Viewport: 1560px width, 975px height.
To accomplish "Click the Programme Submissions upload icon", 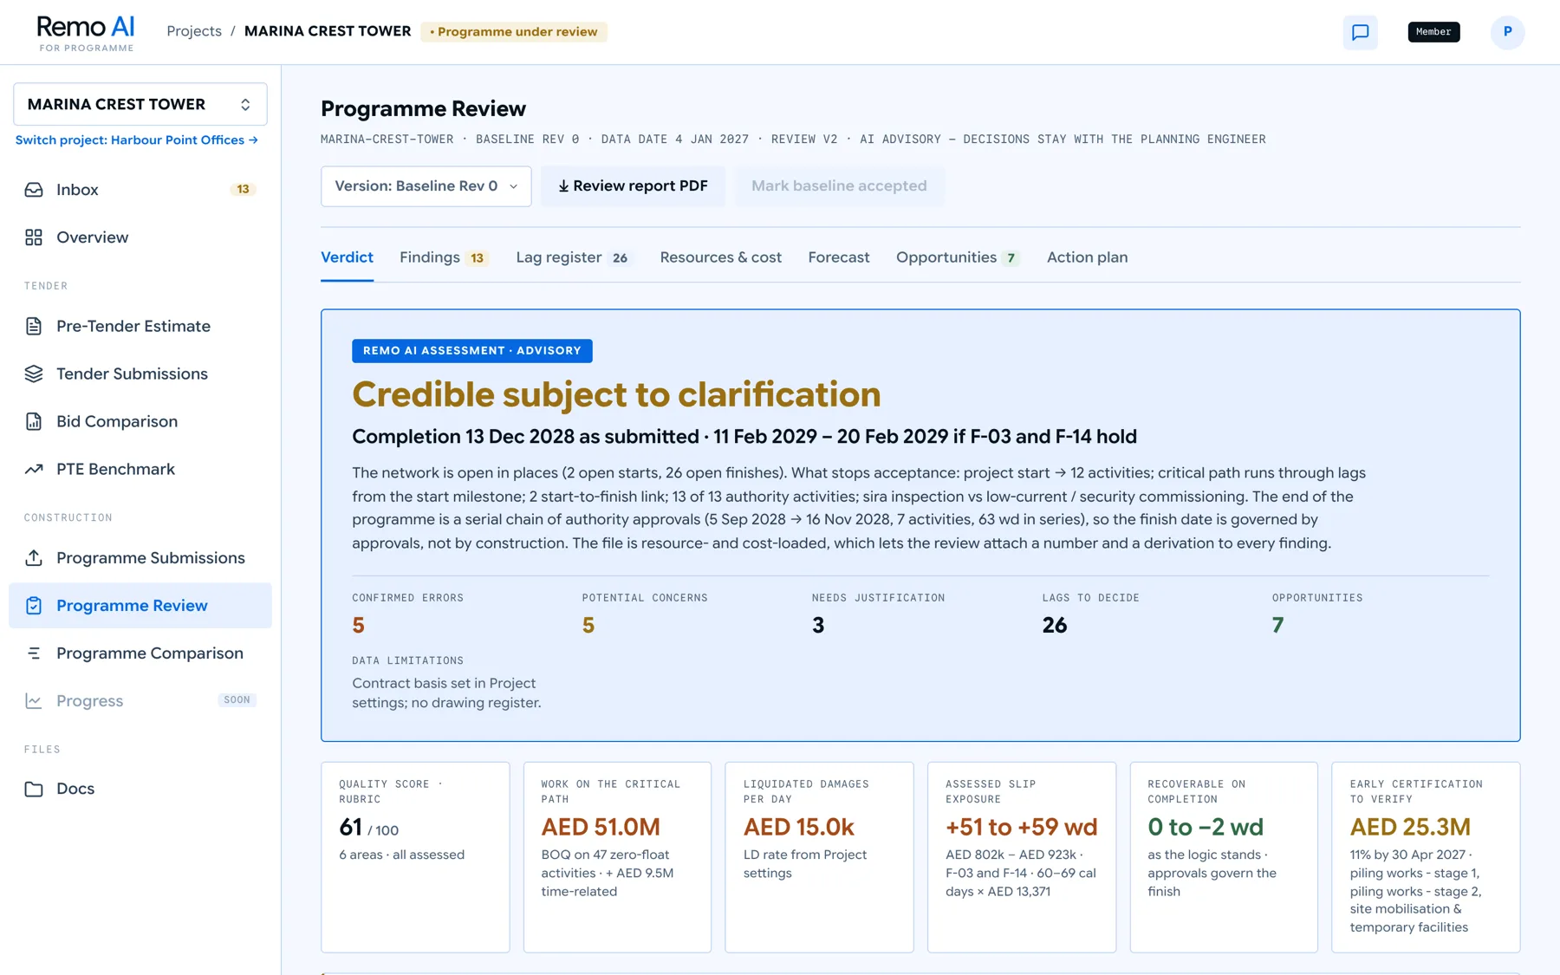I will [x=34, y=558].
